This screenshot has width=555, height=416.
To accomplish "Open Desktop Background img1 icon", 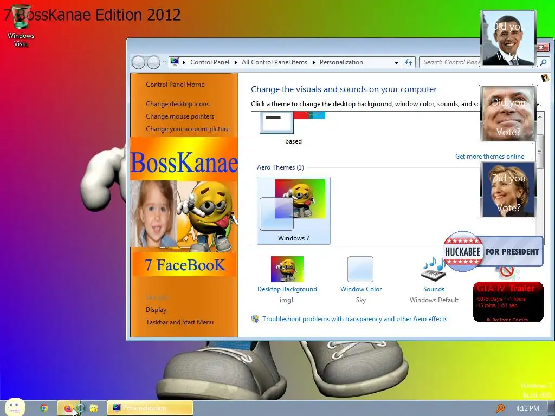I will pos(287,269).
